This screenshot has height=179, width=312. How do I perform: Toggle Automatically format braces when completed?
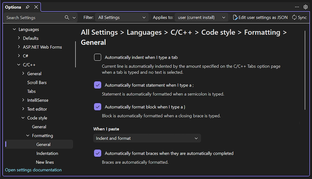97,153
